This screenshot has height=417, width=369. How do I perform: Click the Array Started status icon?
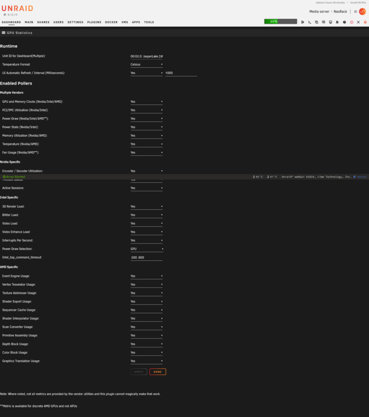tap(4, 177)
